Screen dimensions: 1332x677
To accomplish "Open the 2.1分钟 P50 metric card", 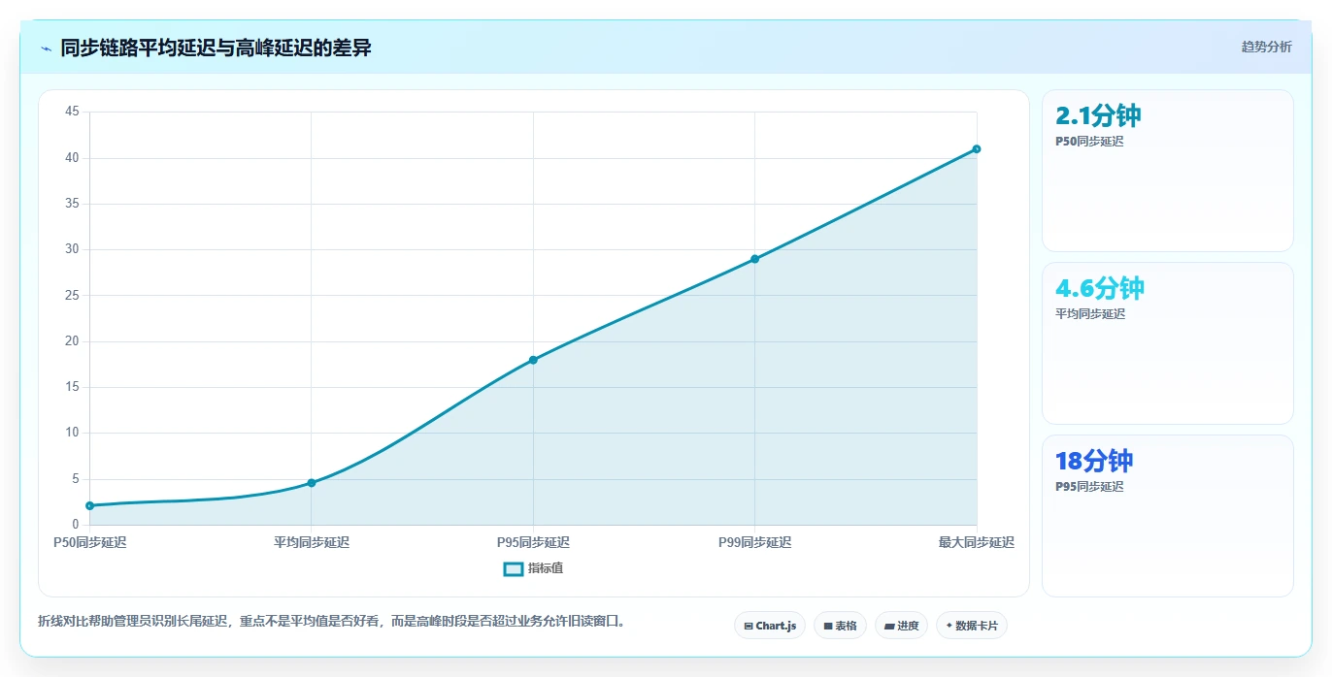I will (1167, 171).
